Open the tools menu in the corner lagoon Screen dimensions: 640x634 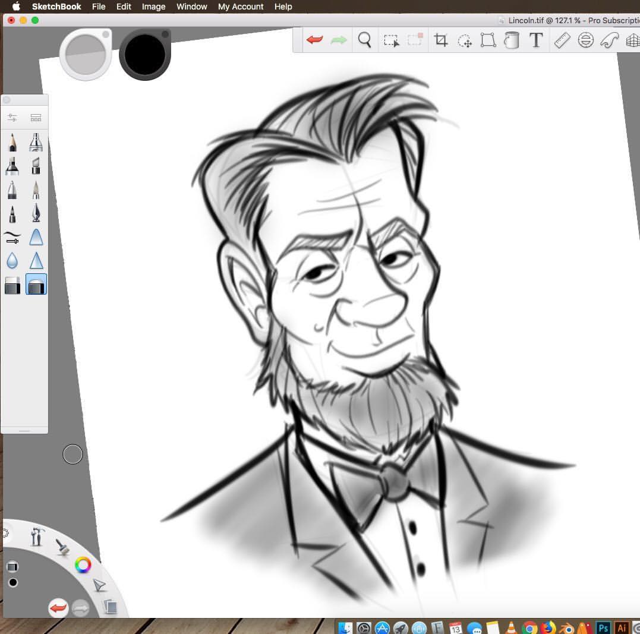[36, 536]
